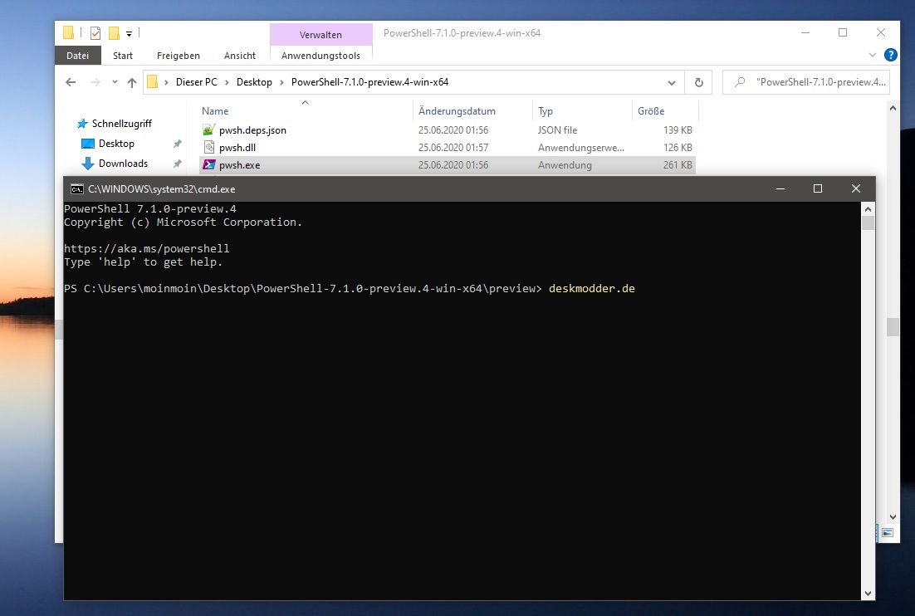This screenshot has width=915, height=616.
Task: Maximize the Explorer window
Action: coord(843,32)
